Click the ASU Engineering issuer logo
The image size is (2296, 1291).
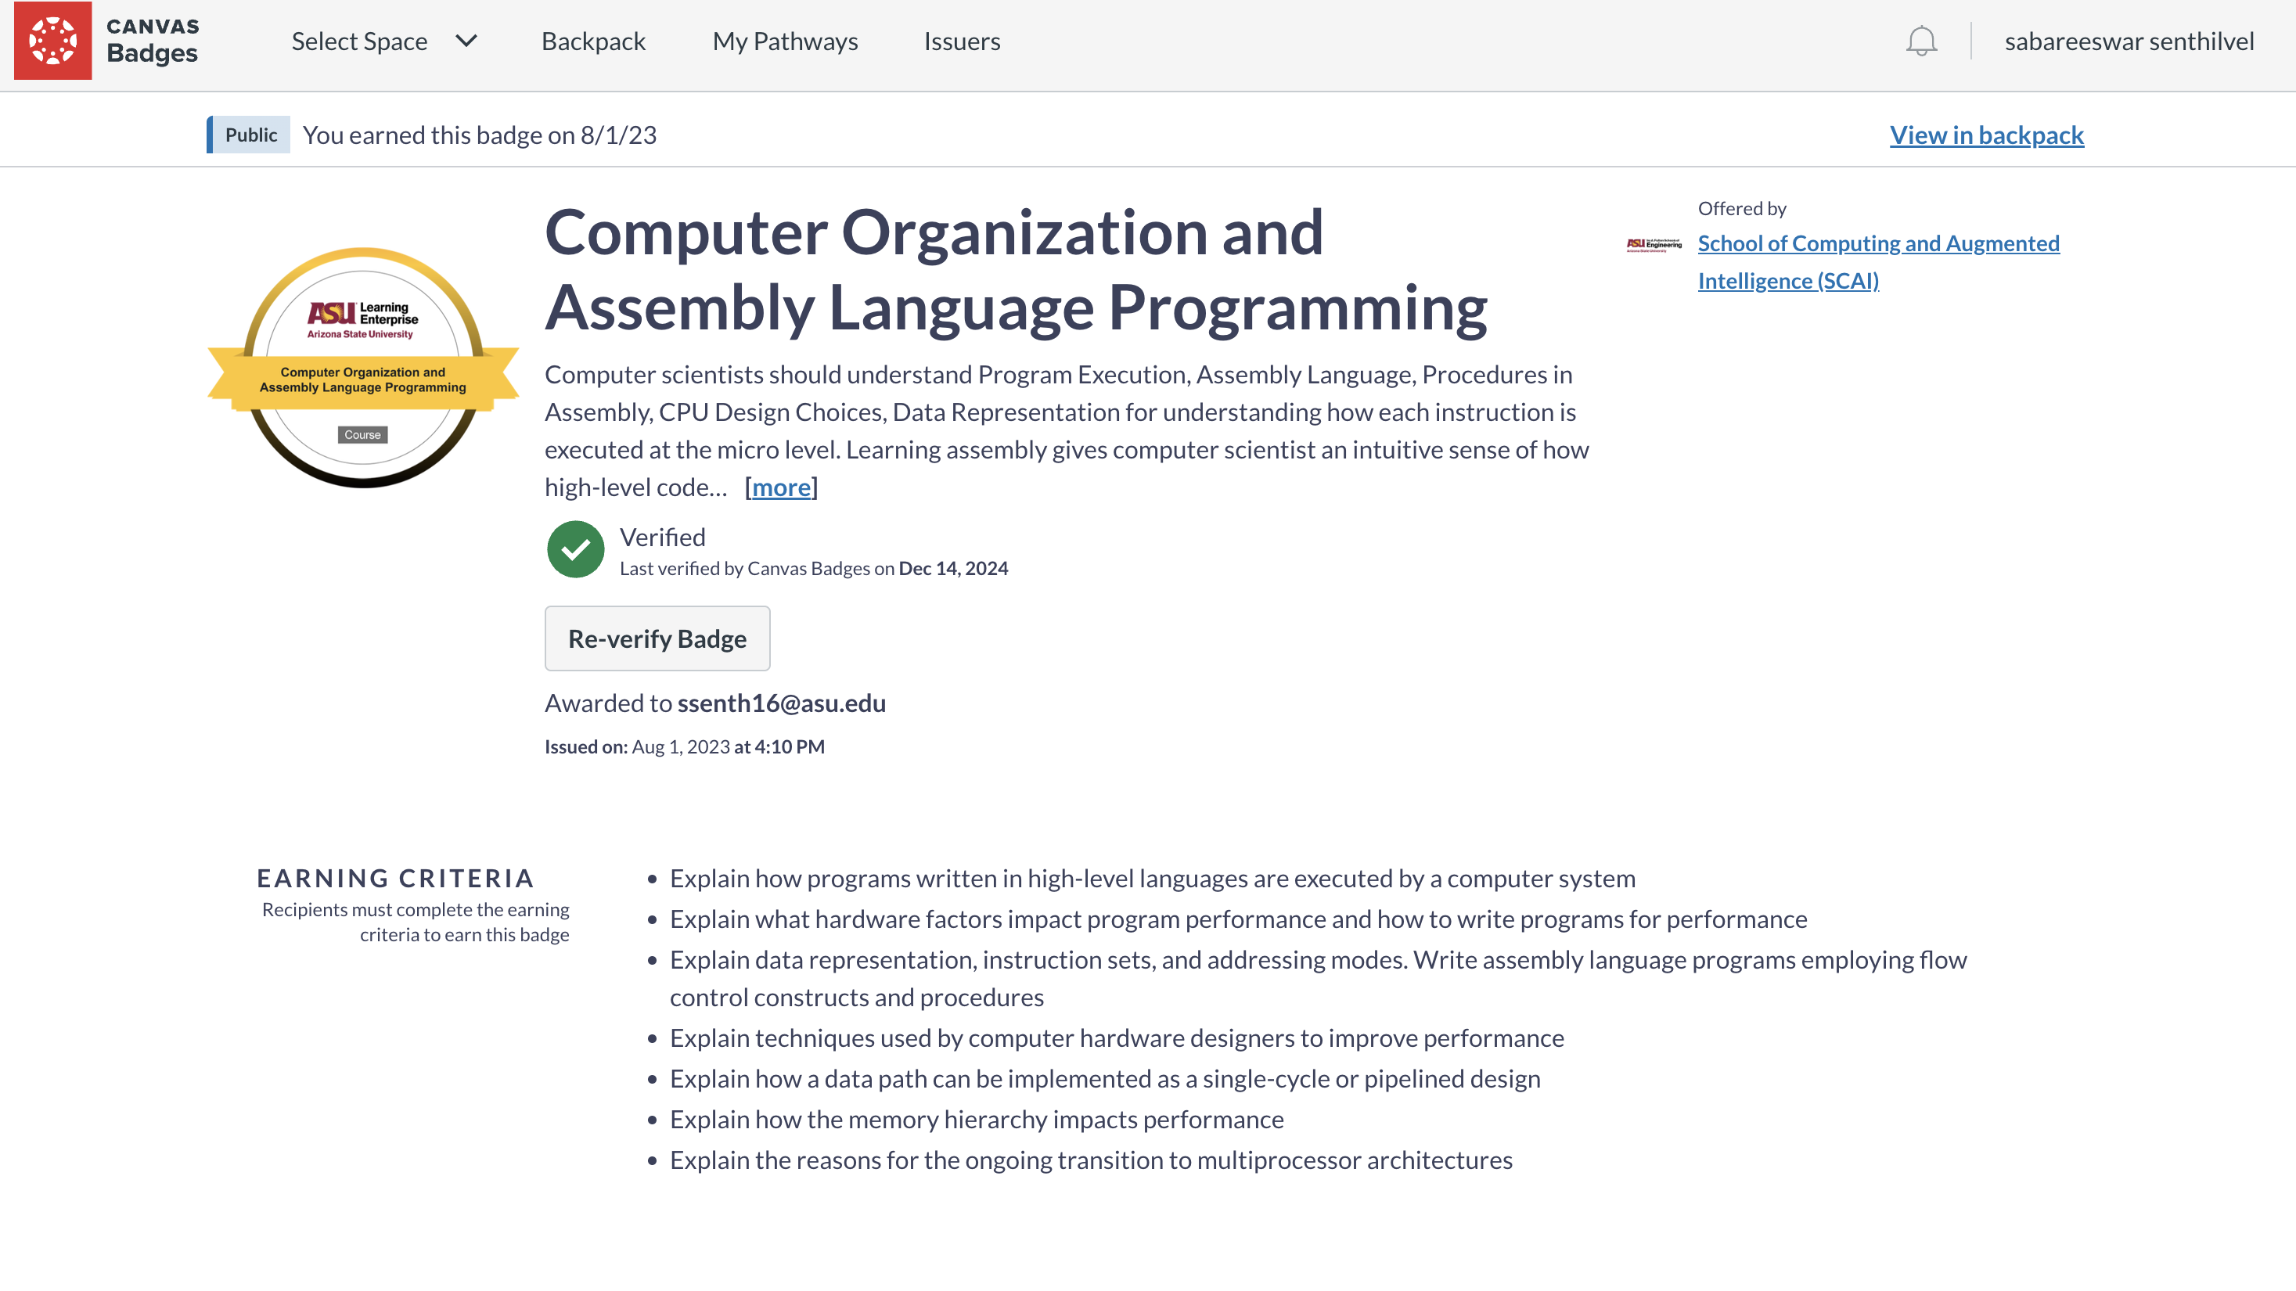(x=1654, y=244)
